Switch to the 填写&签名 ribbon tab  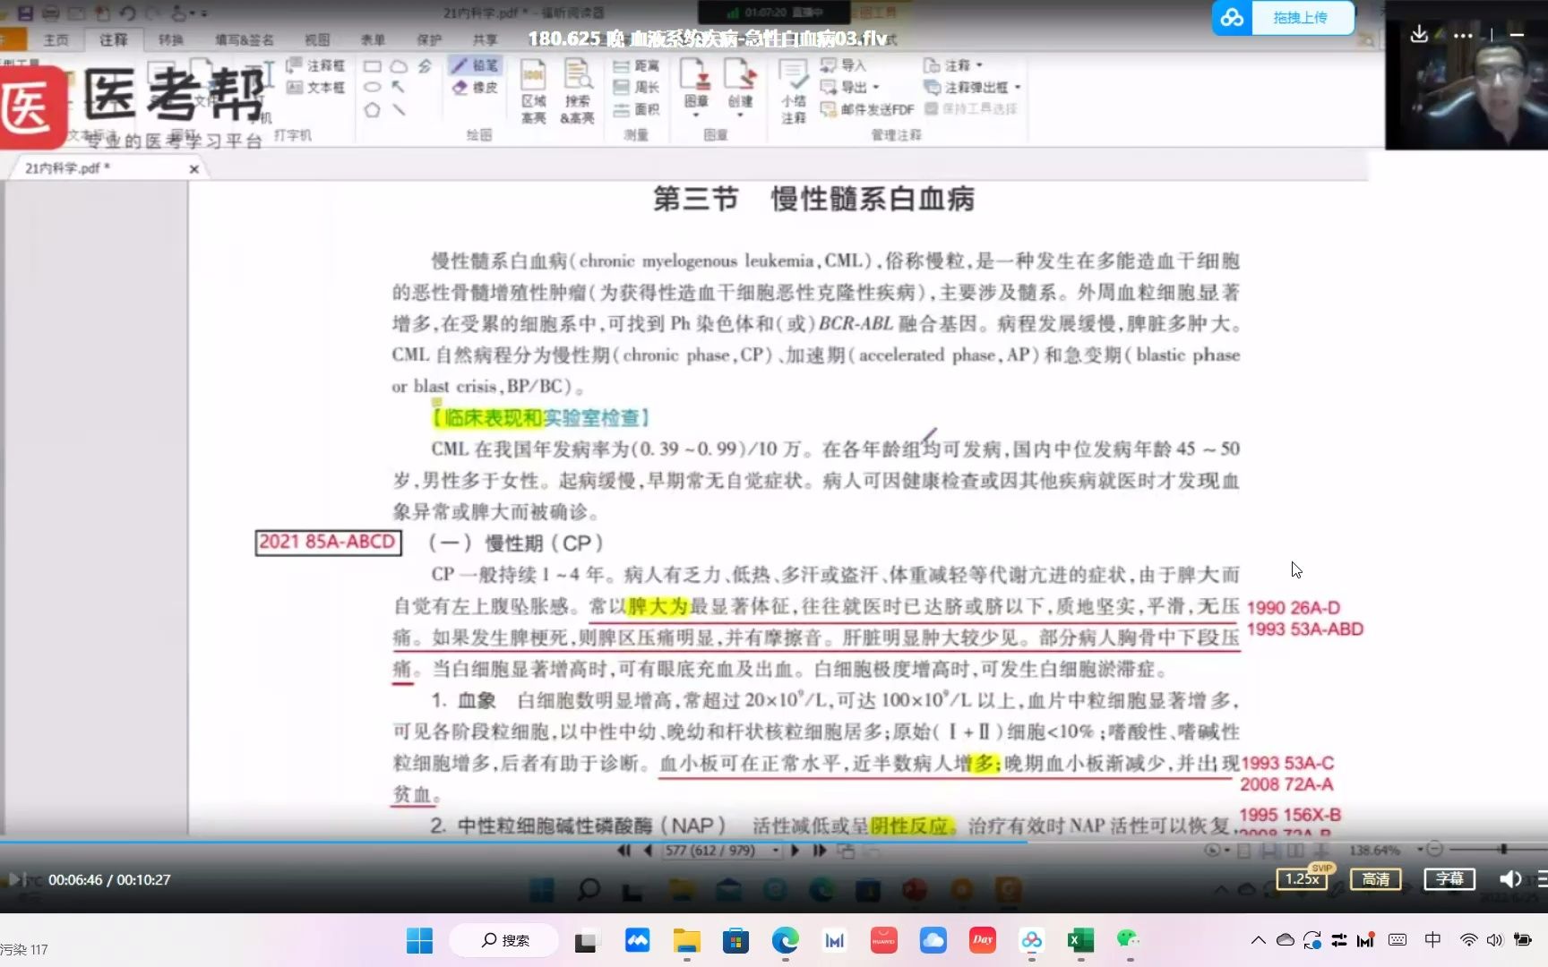point(244,39)
